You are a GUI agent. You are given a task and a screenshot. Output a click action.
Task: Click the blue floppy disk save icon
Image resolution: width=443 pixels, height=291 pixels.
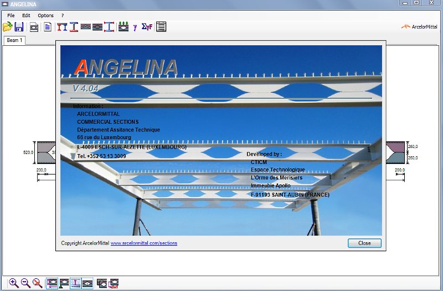[19, 27]
